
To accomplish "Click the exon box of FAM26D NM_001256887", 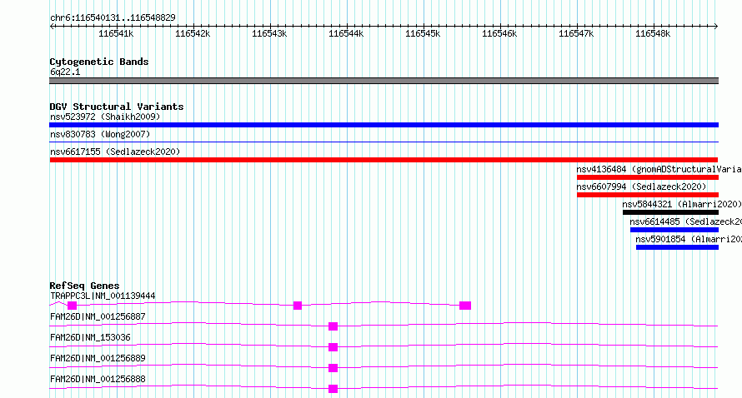I will (333, 326).
